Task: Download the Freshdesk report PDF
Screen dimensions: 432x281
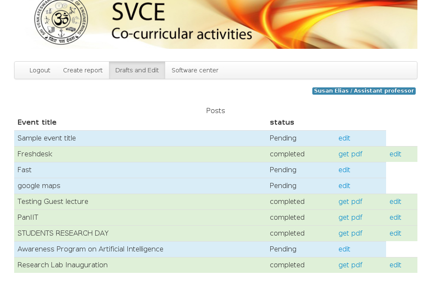Action: pyautogui.click(x=350, y=154)
